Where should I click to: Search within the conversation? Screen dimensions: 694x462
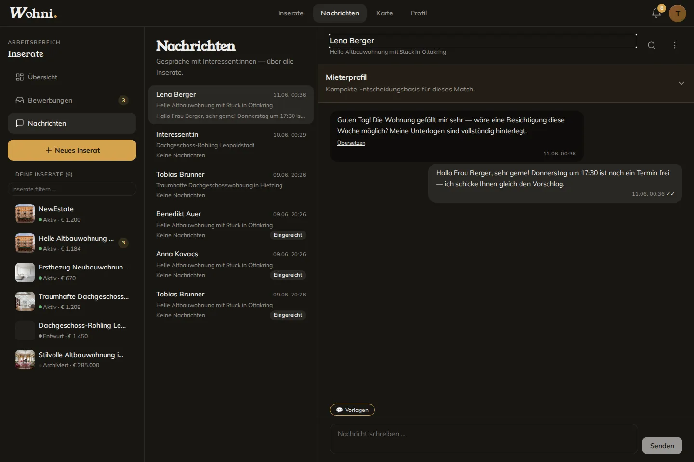click(x=652, y=45)
